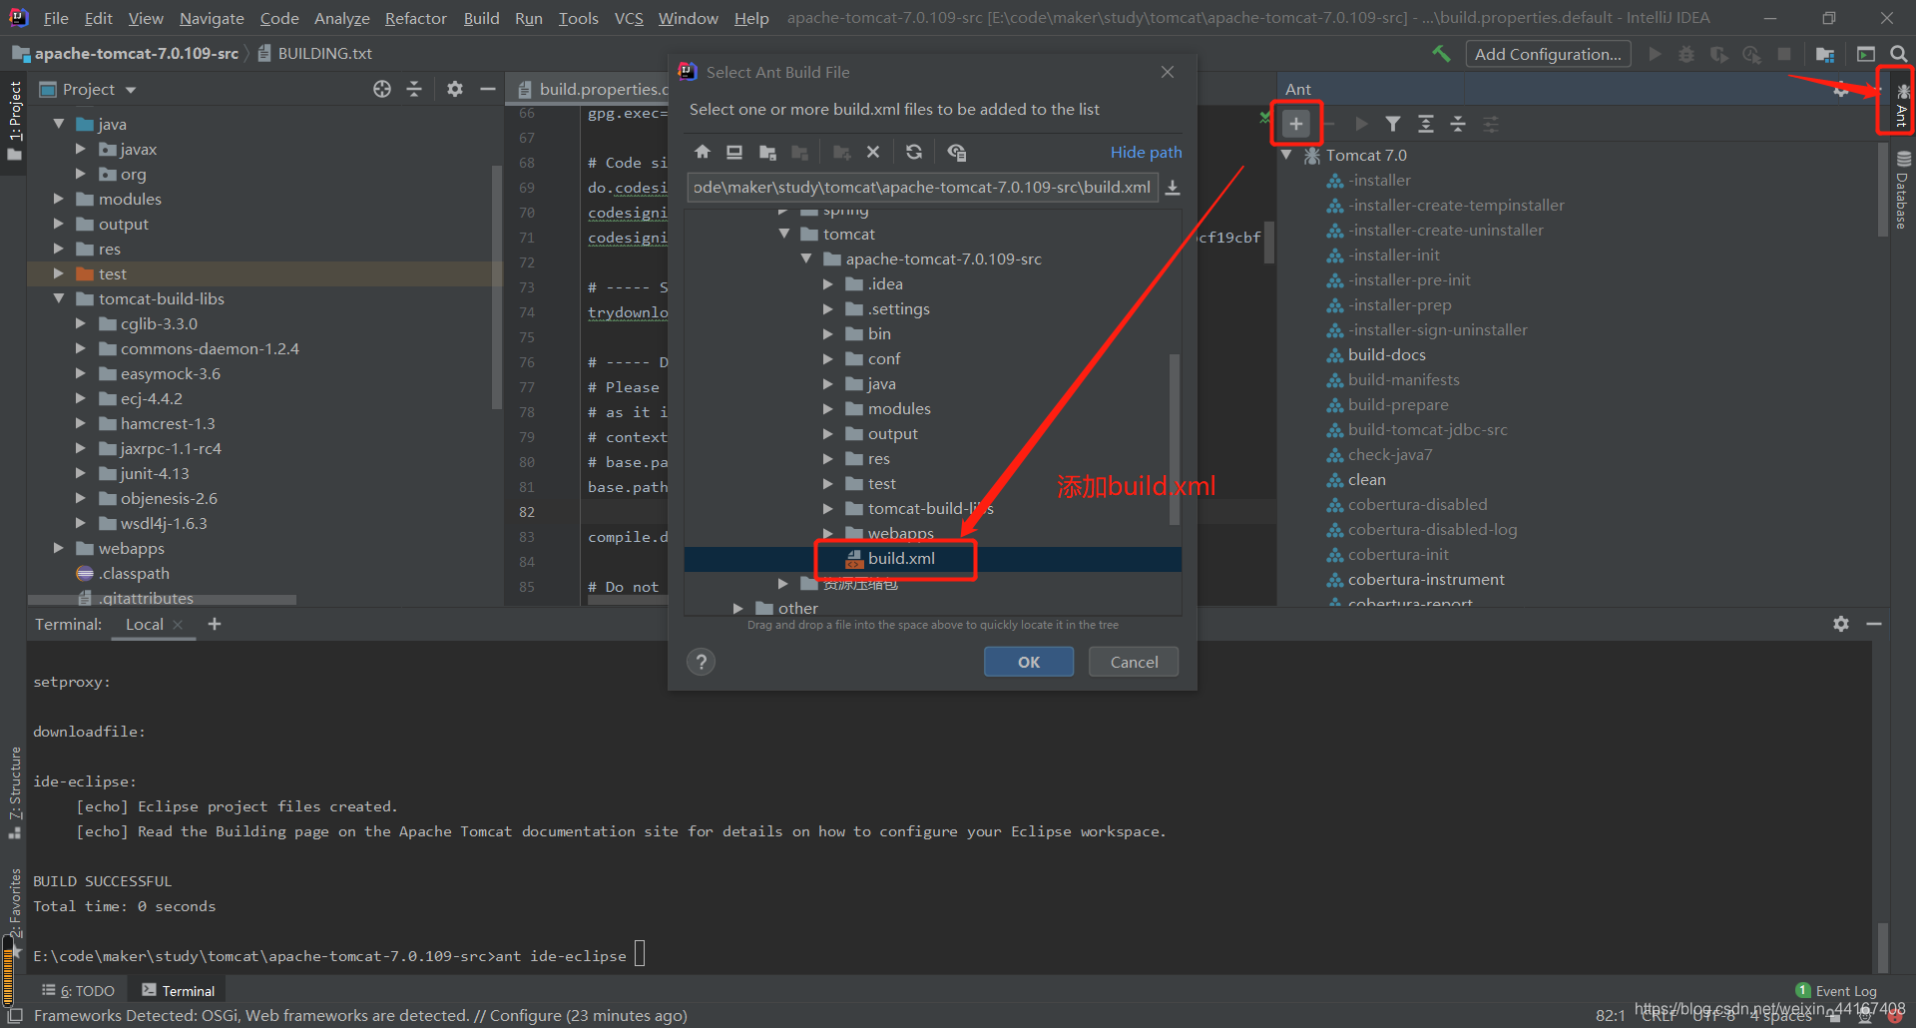The image size is (1916, 1028).
Task: Expand the modules folder in Project tree
Action: (59, 199)
